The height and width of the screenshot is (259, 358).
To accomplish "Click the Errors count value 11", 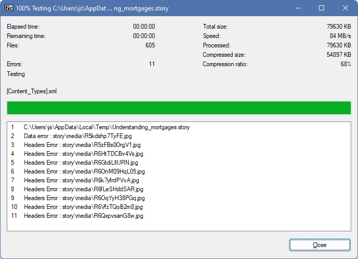I will (151, 64).
